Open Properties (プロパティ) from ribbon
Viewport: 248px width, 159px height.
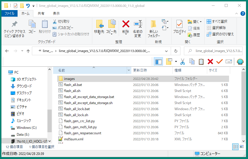180,27
